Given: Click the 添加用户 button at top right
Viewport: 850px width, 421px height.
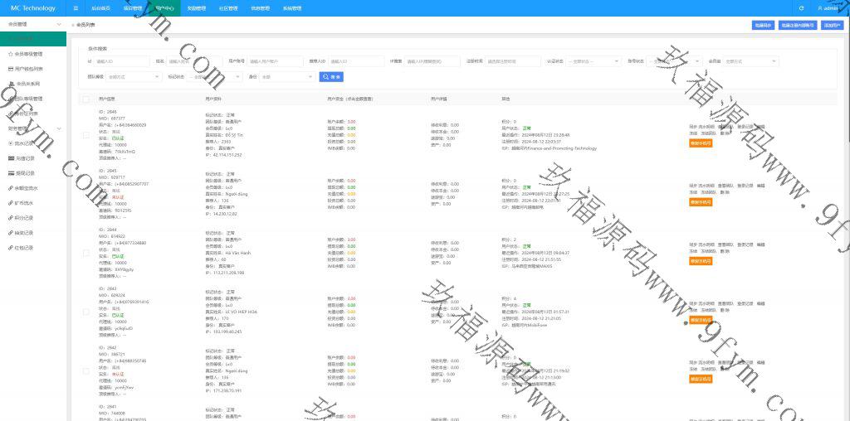Looking at the screenshot, I should pos(832,26).
